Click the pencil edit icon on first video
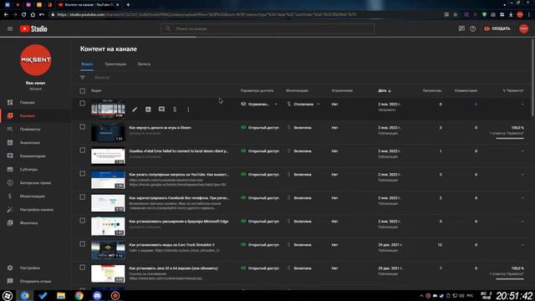Screen dimensions: 535x301 click(x=135, y=110)
